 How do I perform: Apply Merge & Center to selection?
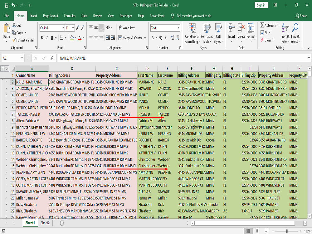pyautogui.click(x=129, y=37)
